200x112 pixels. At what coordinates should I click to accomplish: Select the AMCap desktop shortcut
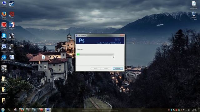point(4,69)
